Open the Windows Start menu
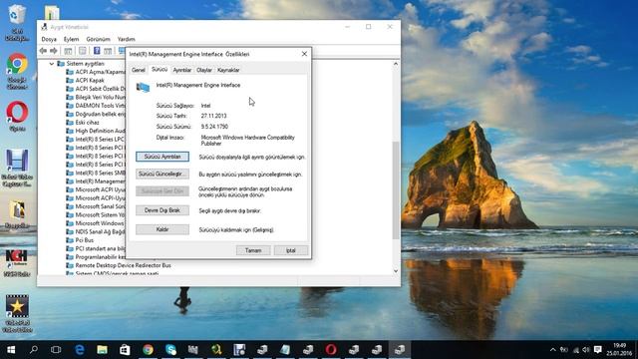This screenshot has height=359, width=638. 11,350
